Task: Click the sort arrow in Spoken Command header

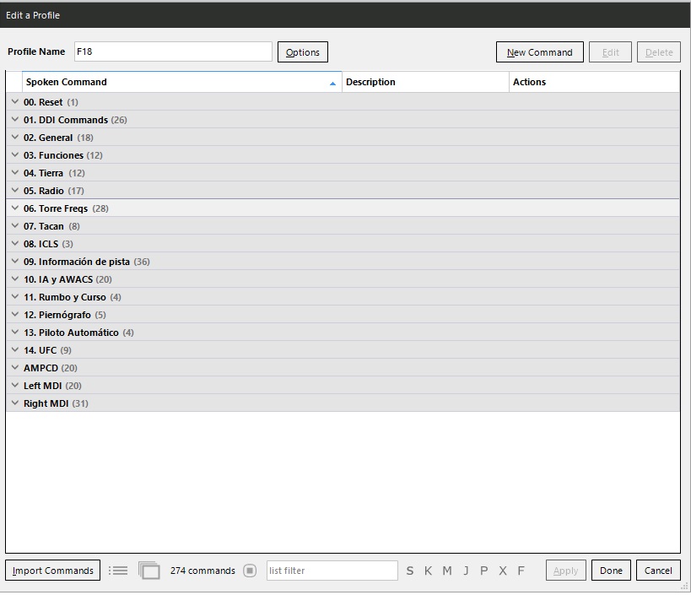Action: tap(332, 83)
